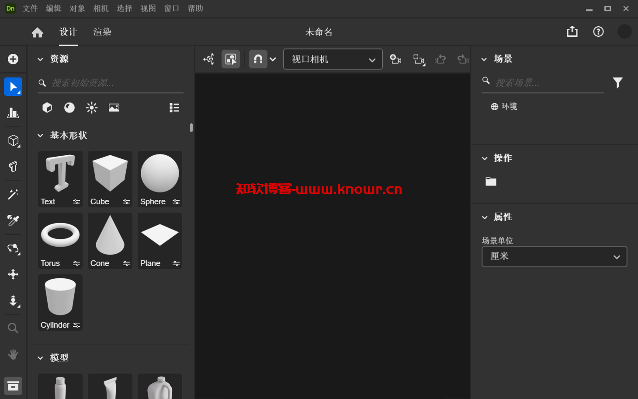Filter assets by materials sphere icon

click(x=69, y=108)
